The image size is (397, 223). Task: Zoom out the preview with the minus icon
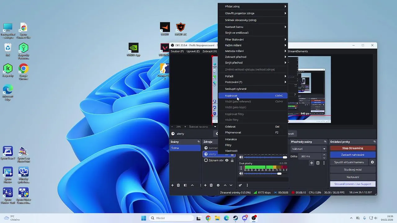[x=172, y=127]
